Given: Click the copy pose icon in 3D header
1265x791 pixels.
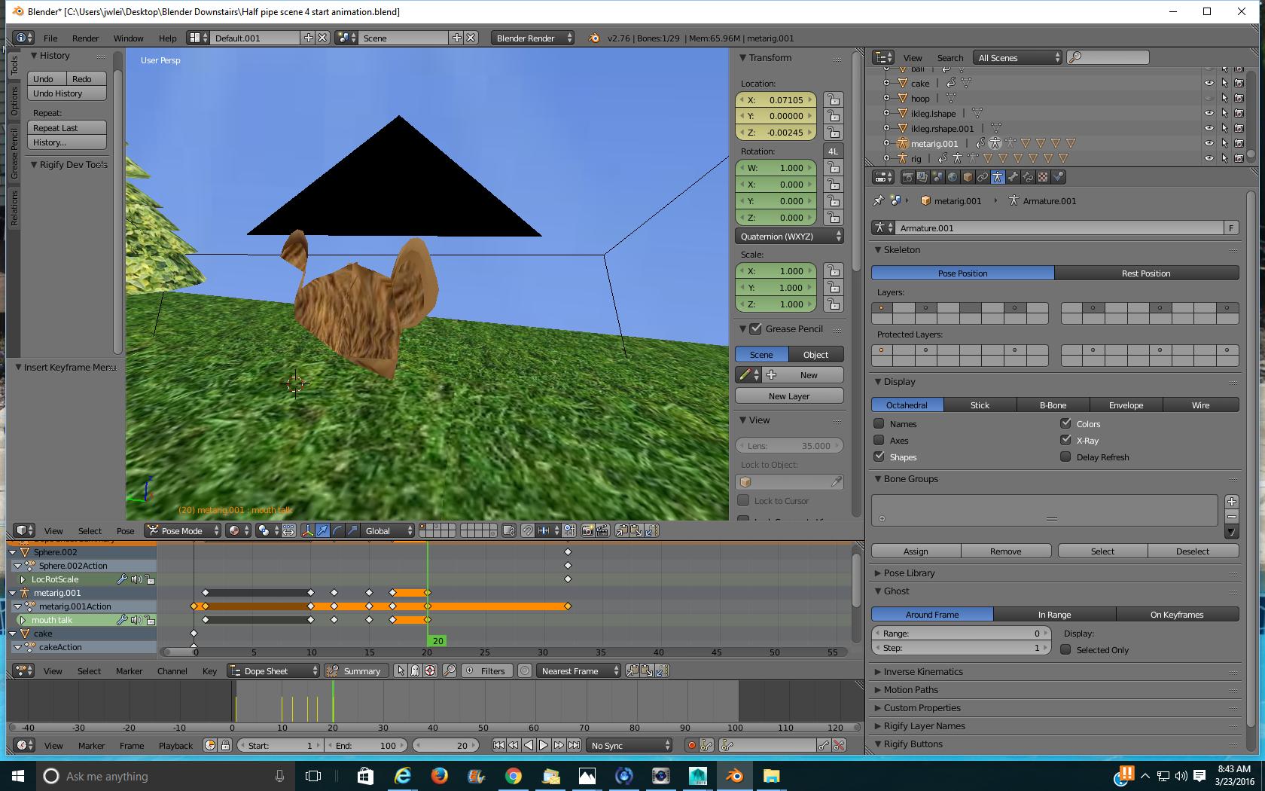Looking at the screenshot, I should tap(621, 530).
